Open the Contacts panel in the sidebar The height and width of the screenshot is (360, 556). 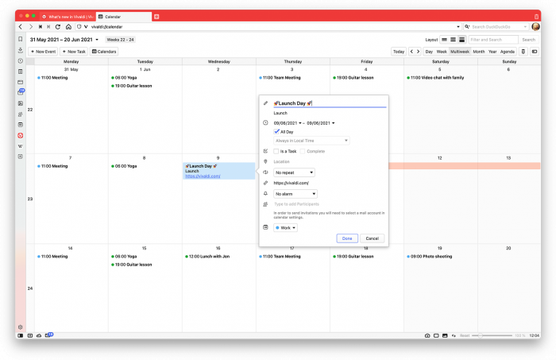click(x=20, y=114)
